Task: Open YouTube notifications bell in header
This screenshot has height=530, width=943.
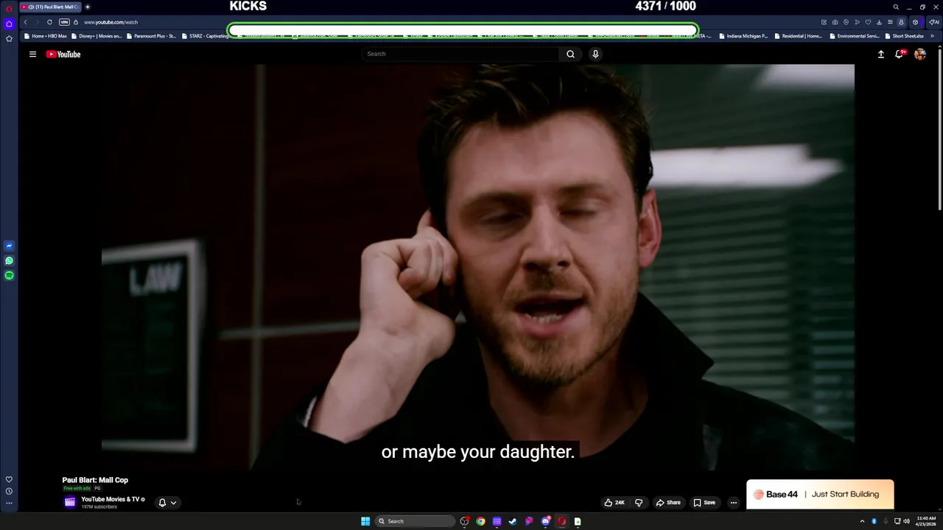Action: coord(900,54)
